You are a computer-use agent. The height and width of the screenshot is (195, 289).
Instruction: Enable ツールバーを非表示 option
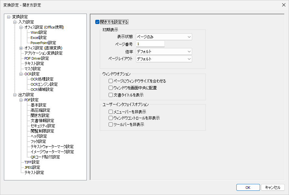click(x=111, y=124)
